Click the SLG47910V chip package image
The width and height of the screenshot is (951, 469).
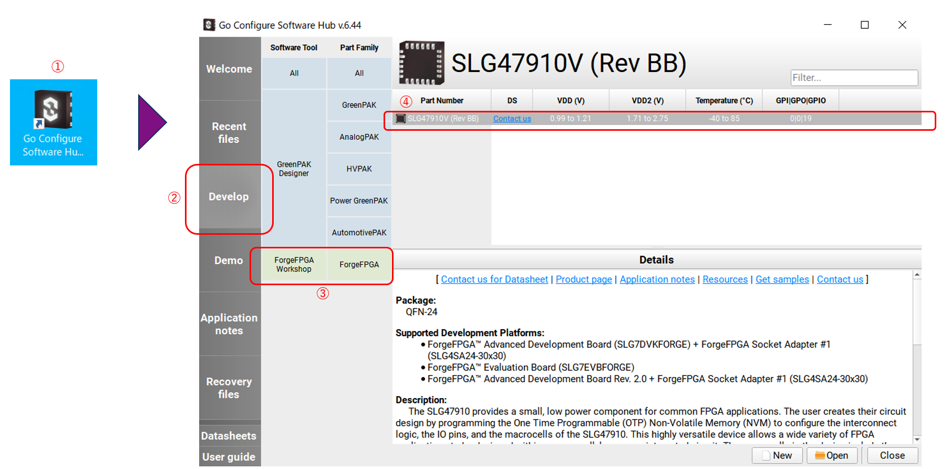tap(421, 63)
